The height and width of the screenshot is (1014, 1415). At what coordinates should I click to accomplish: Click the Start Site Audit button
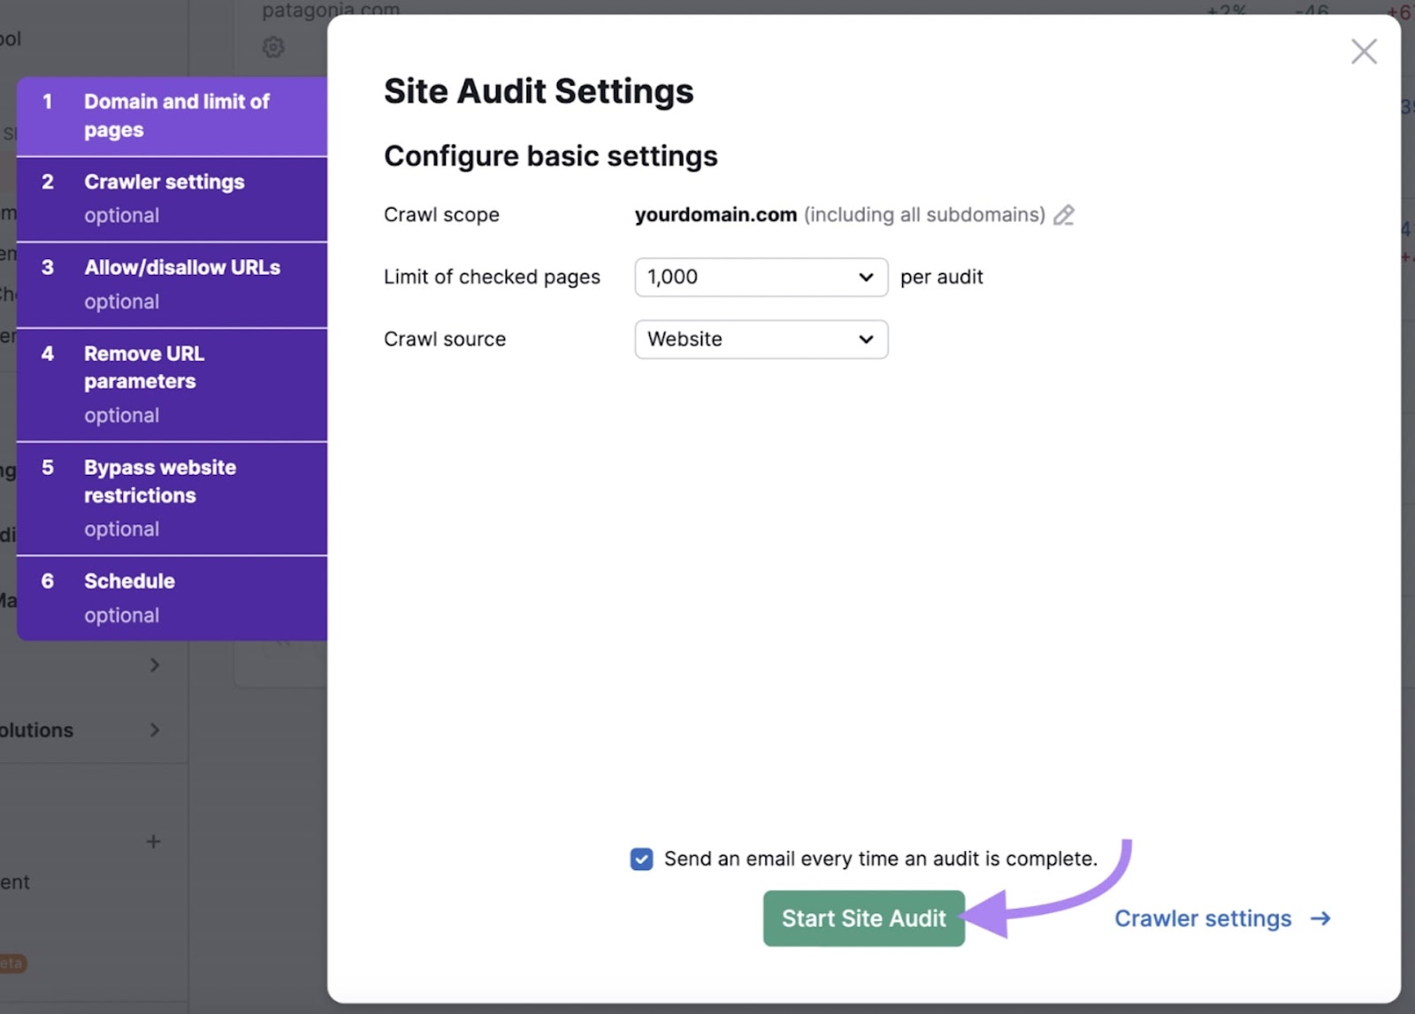tap(863, 919)
